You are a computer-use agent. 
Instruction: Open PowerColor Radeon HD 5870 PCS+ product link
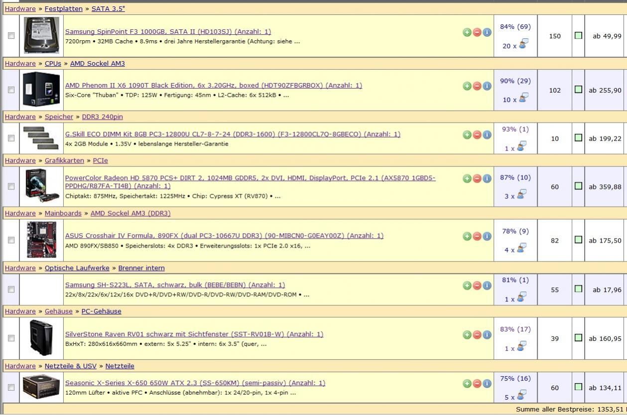tap(251, 182)
